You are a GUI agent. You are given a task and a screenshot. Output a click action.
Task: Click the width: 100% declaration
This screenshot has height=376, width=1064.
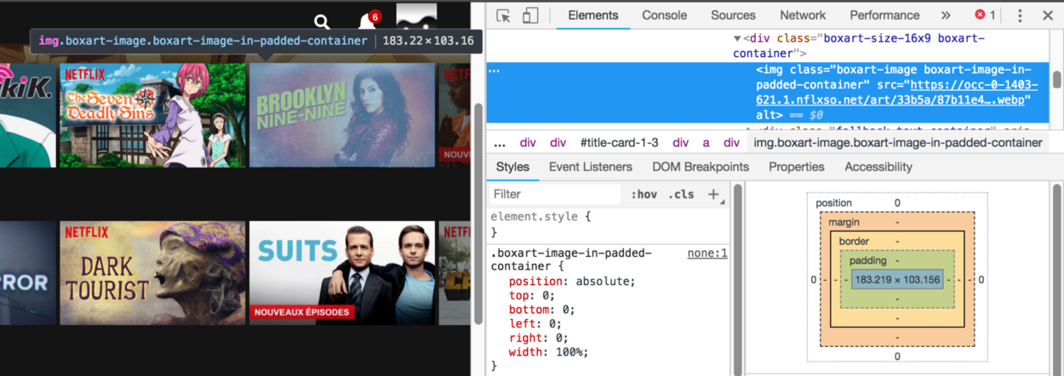tap(548, 352)
